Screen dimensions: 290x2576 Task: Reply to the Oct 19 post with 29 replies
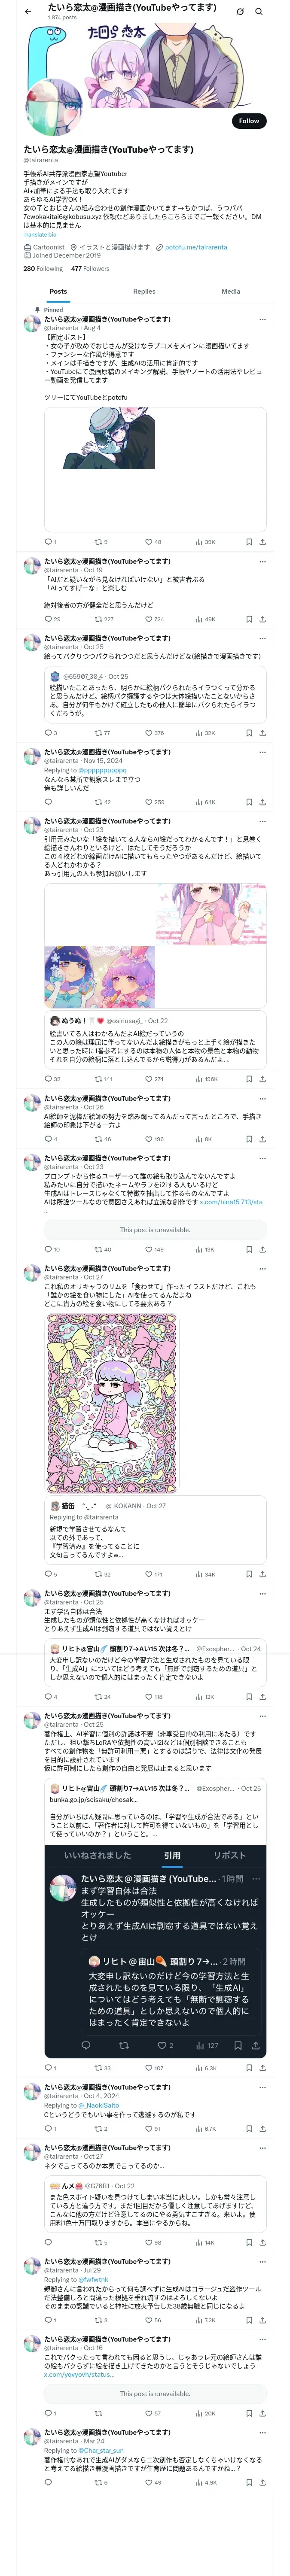(52, 619)
